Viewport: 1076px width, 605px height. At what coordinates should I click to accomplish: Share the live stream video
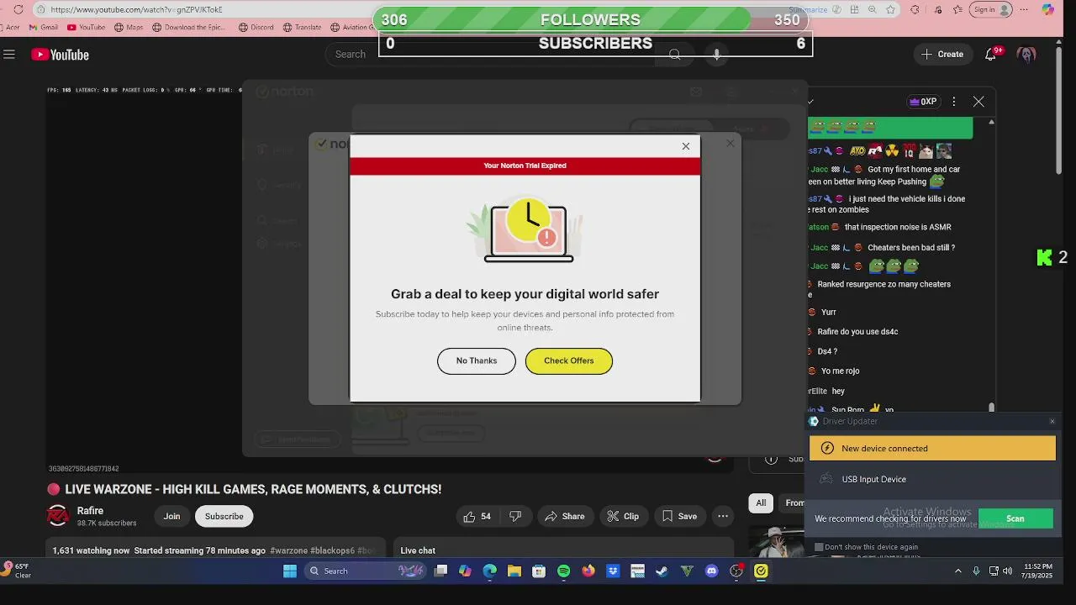click(x=565, y=516)
